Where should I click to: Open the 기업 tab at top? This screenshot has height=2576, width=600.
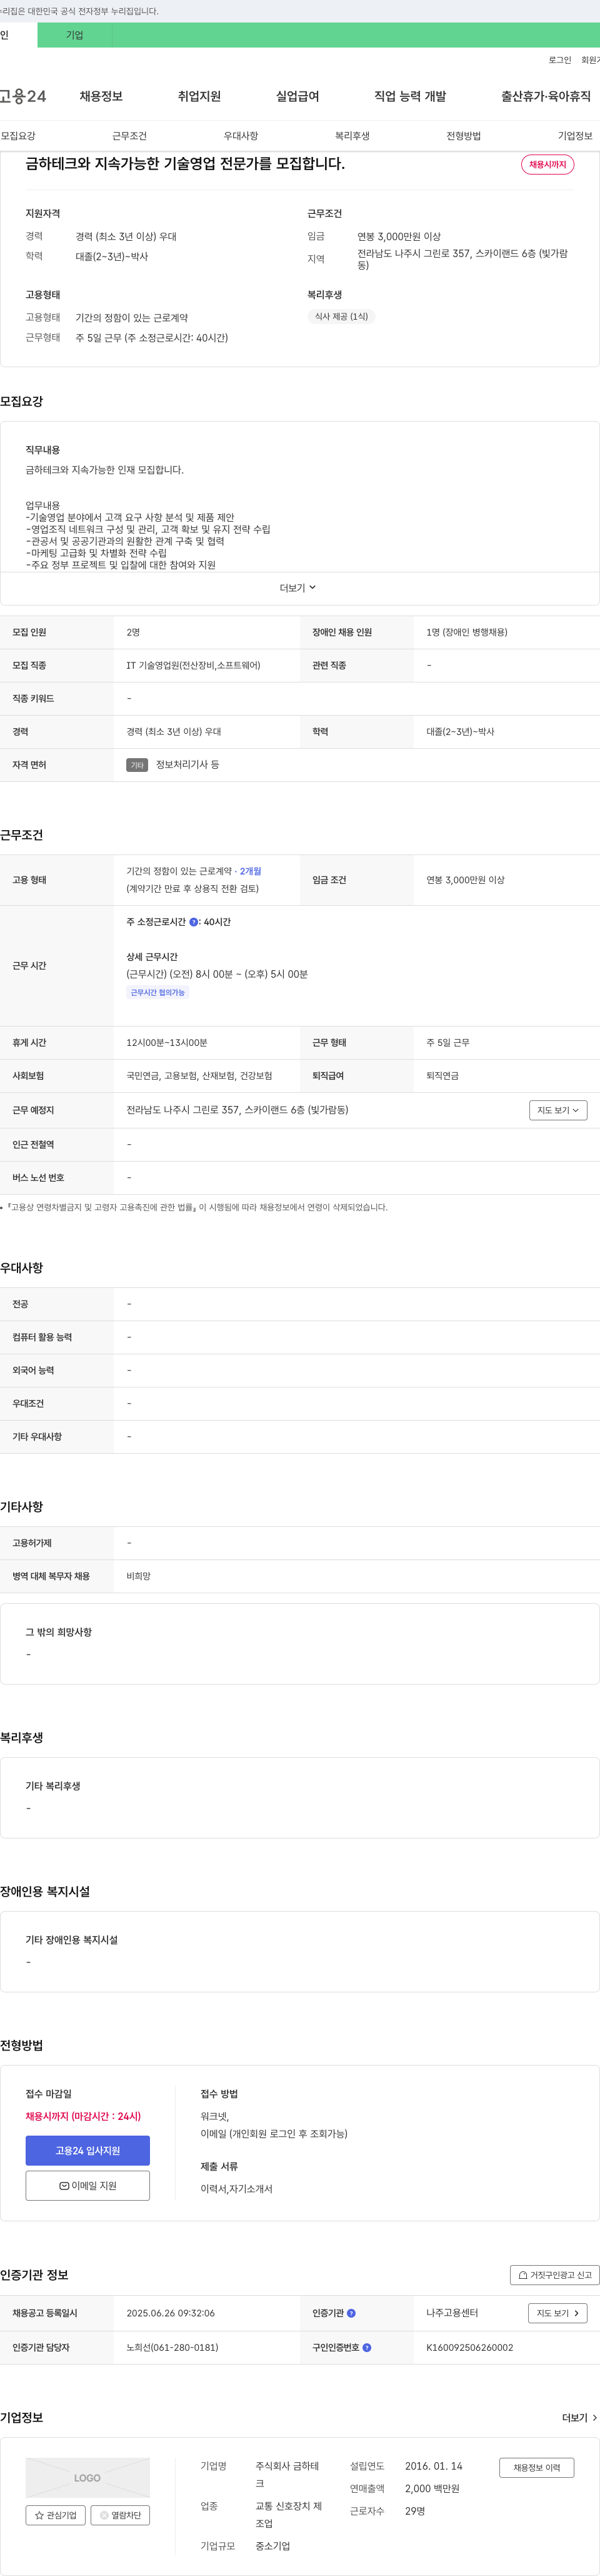point(75,35)
